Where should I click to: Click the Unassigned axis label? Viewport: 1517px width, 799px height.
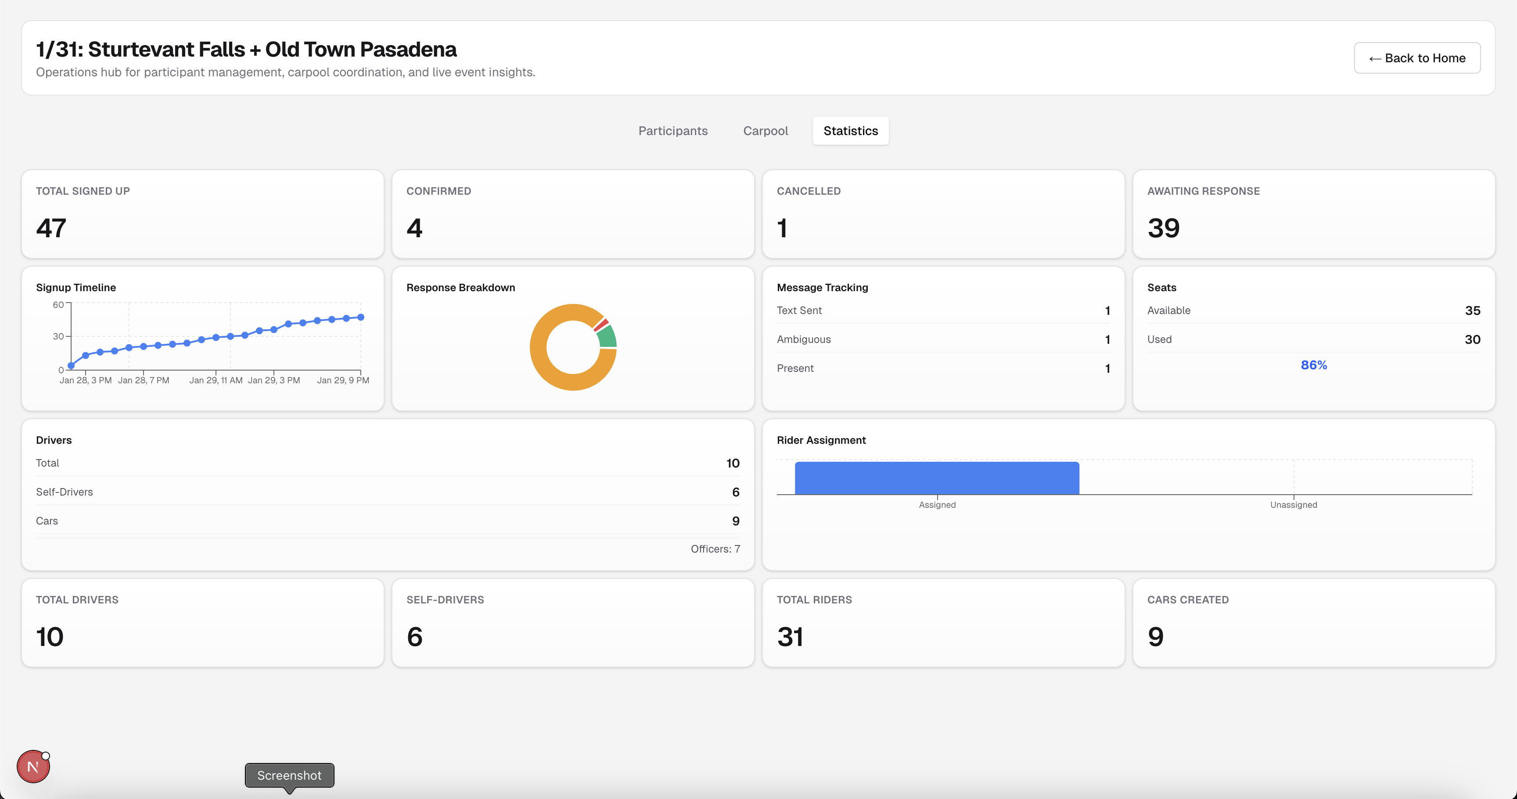1293,505
